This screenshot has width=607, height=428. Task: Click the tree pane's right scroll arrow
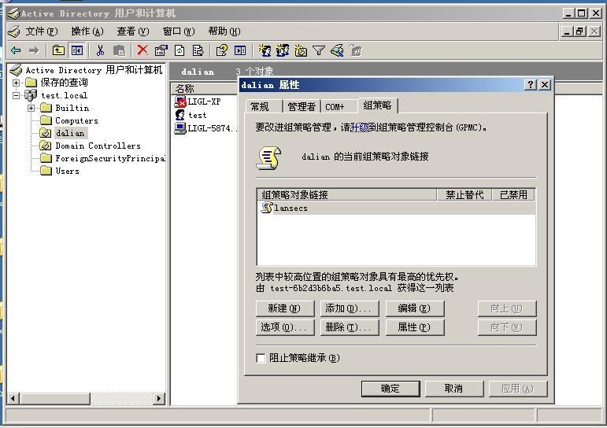coord(159,398)
